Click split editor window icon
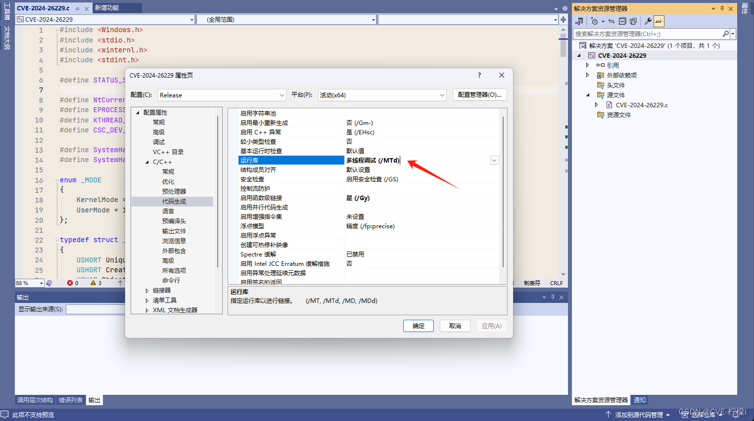The width and height of the screenshot is (754, 421). pyautogui.click(x=563, y=19)
